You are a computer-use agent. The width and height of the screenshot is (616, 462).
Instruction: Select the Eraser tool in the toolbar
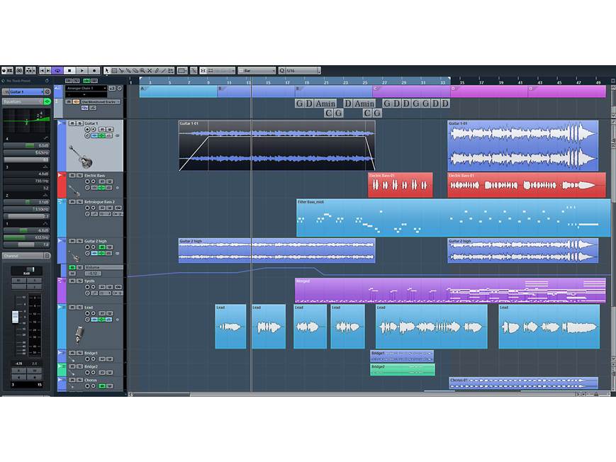[134, 70]
